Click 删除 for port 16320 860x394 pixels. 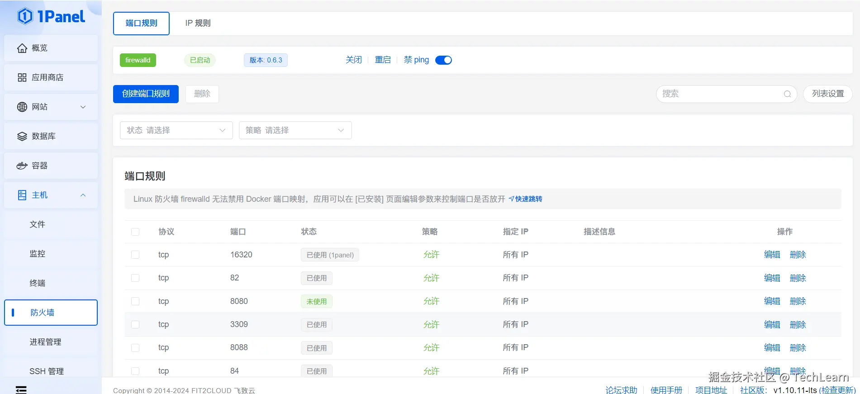[x=798, y=255]
